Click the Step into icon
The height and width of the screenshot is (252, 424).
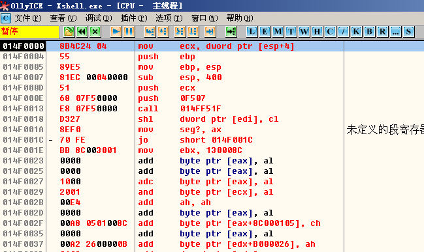tap(150, 32)
